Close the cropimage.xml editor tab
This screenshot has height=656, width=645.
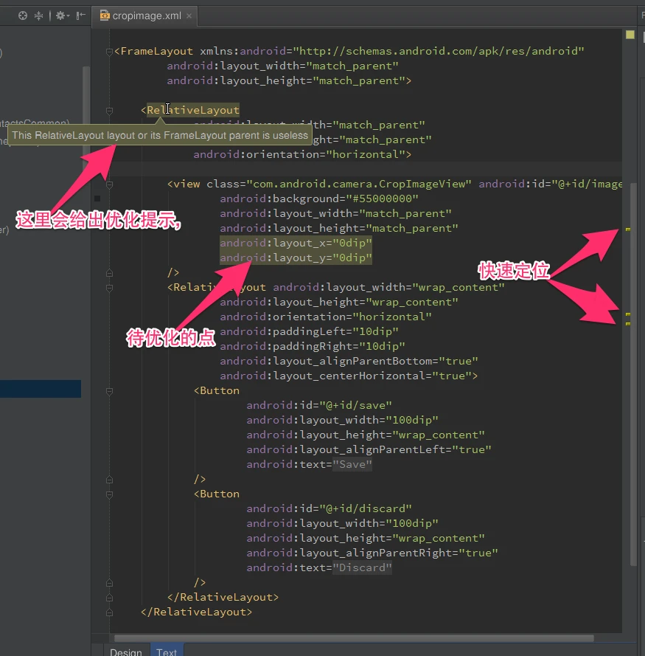point(189,15)
